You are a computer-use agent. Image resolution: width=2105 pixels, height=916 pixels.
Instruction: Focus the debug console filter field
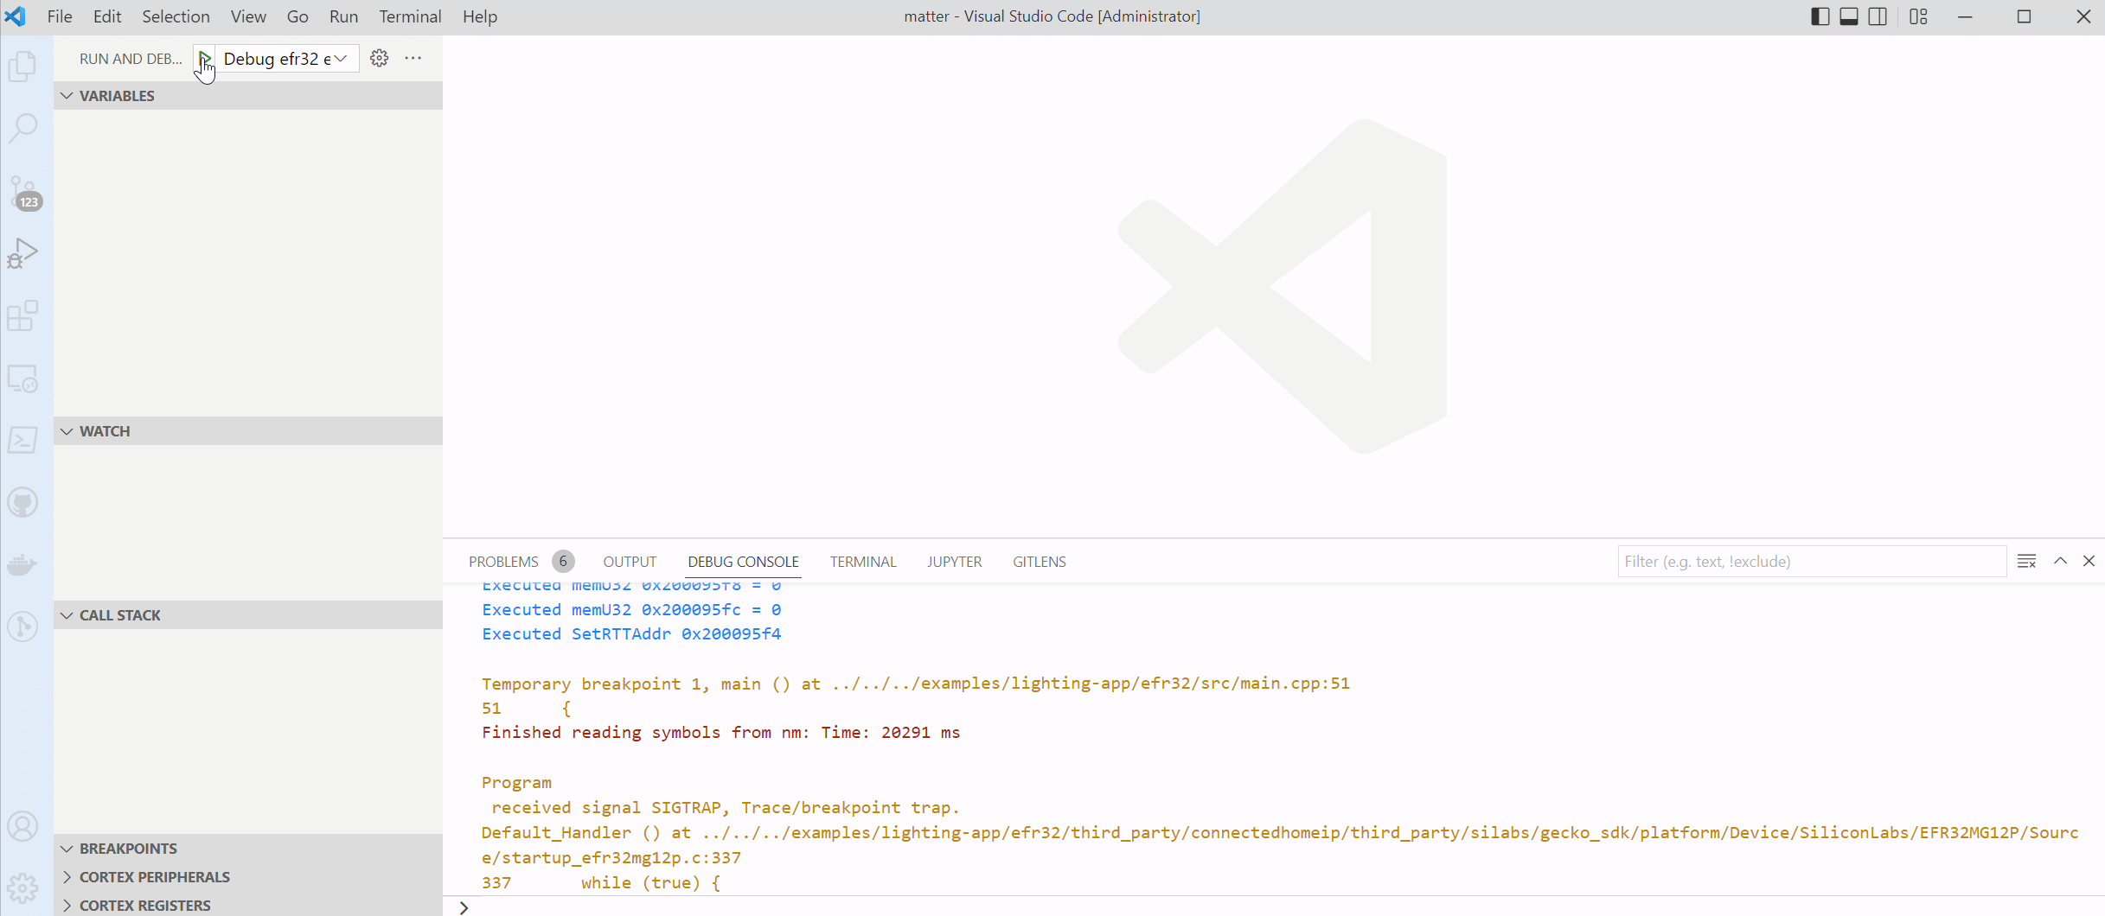[1811, 562]
